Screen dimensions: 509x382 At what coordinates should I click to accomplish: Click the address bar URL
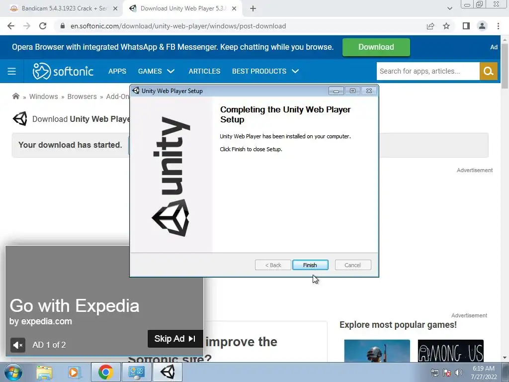click(x=178, y=26)
